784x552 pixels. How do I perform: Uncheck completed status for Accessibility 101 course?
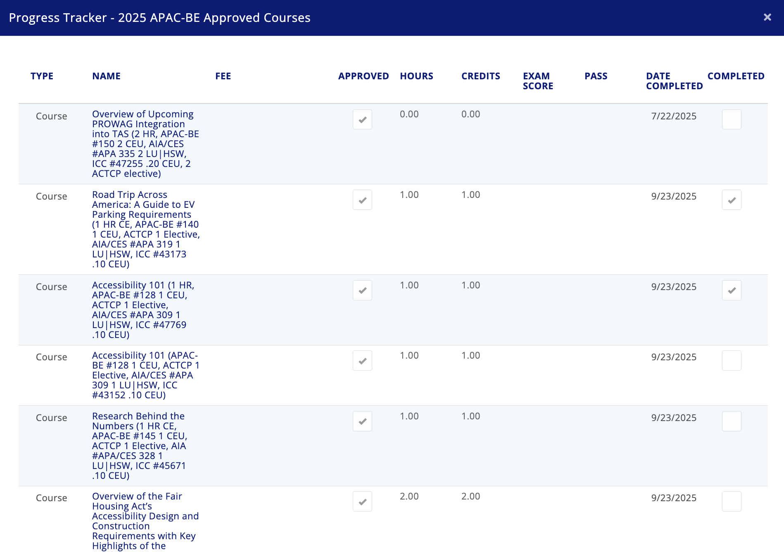732,290
